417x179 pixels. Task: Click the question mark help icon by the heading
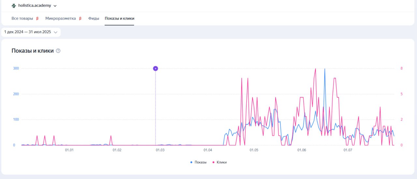coord(58,51)
